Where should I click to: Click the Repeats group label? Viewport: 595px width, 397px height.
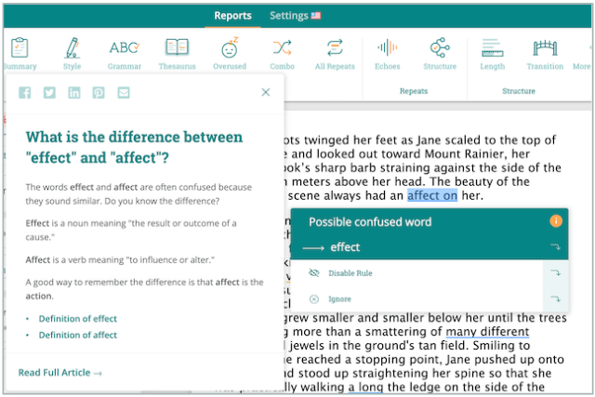(414, 91)
